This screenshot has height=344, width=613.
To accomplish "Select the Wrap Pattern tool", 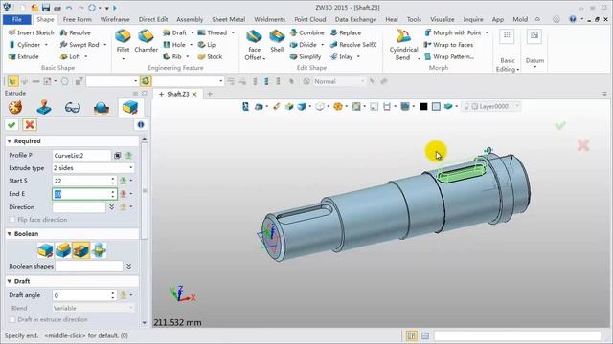I will pos(449,56).
